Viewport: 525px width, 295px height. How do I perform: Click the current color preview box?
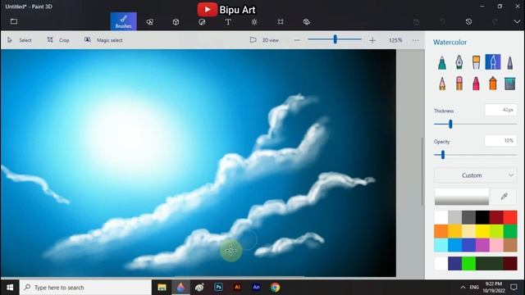click(x=461, y=197)
